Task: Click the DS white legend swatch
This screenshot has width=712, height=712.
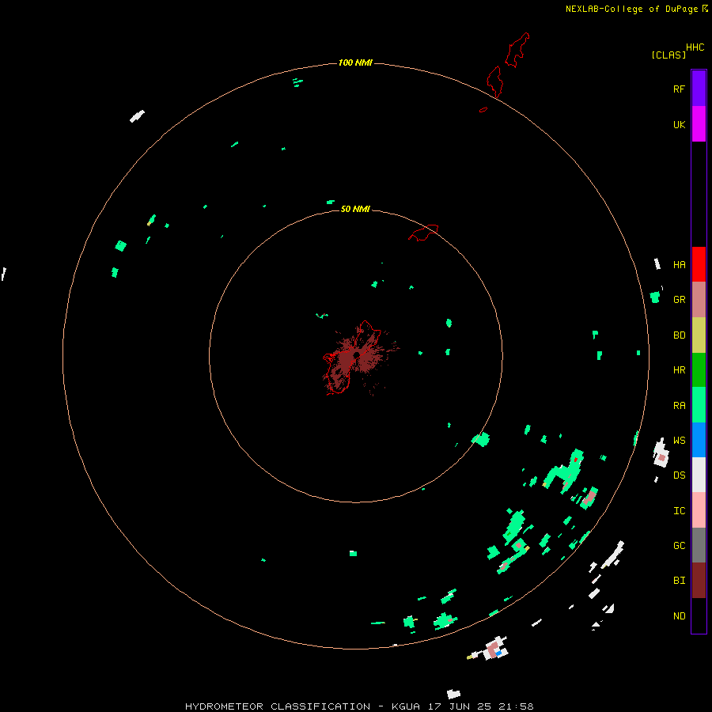Action: click(699, 475)
